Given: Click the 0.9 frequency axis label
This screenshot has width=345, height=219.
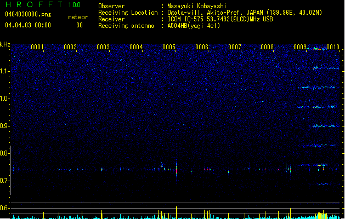Looking at the screenshot, I should pos(4,126).
